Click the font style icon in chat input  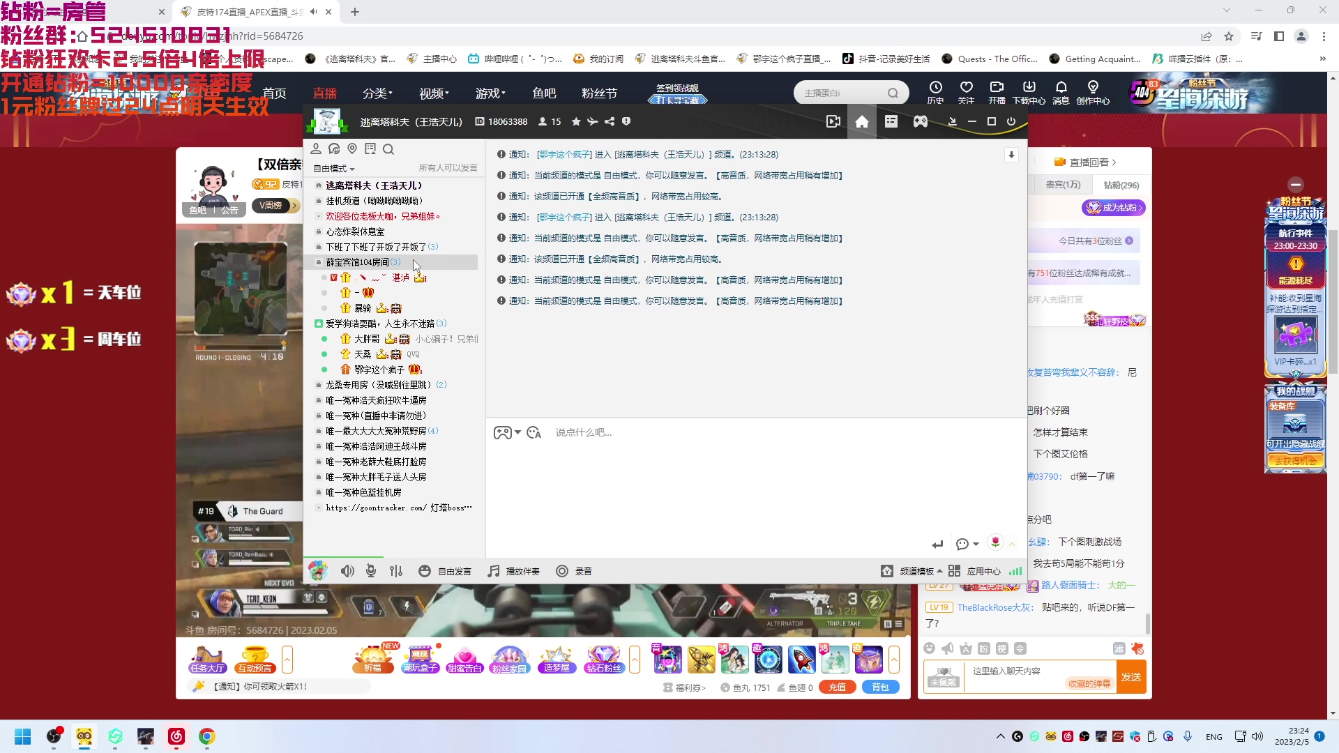click(x=534, y=433)
